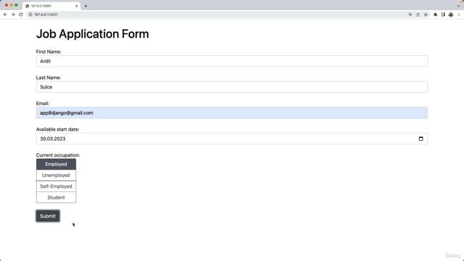The width and height of the screenshot is (464, 261).
Task: Choose Self-Employed occupation option
Action: pos(56,186)
